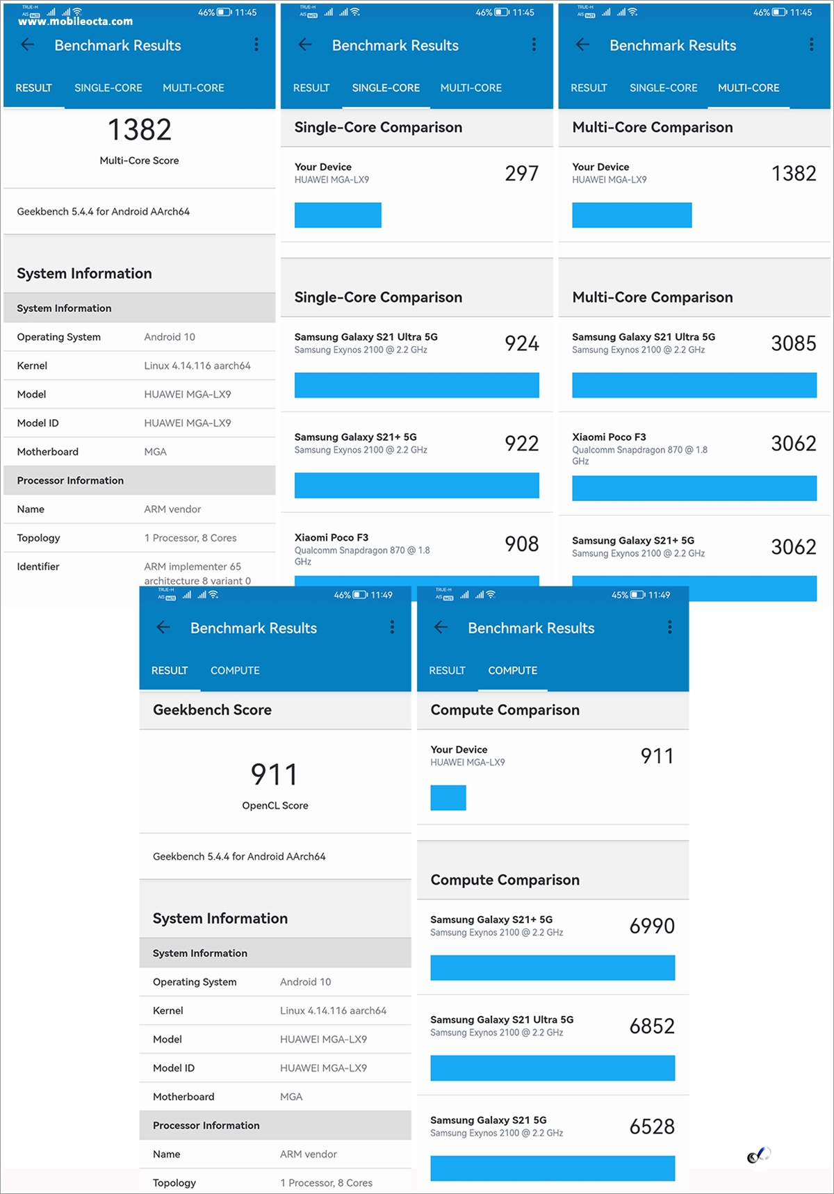Viewport: 834px width, 1194px height.
Task: Tap the large 911 OpenCL Score number
Action: point(275,775)
